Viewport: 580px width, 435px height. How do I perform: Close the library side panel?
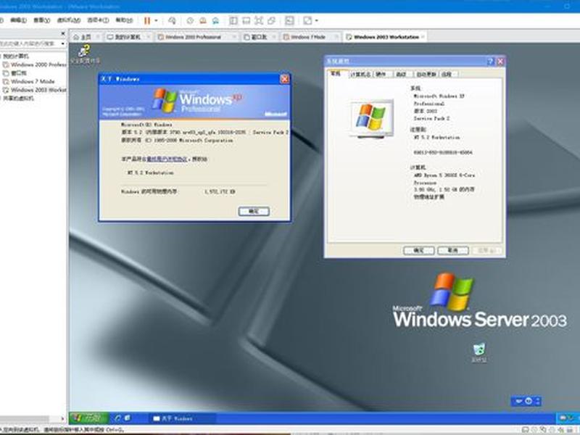63,33
